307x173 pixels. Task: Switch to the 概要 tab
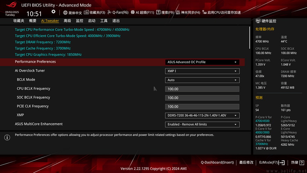(33, 21)
